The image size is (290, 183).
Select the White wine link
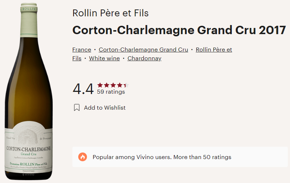click(104, 58)
